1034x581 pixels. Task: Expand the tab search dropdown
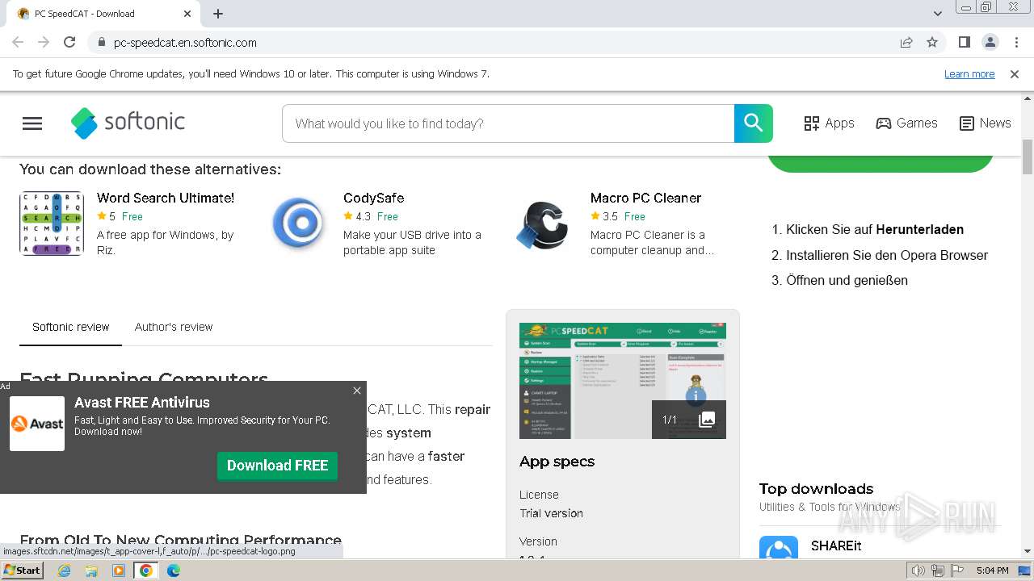(937, 14)
